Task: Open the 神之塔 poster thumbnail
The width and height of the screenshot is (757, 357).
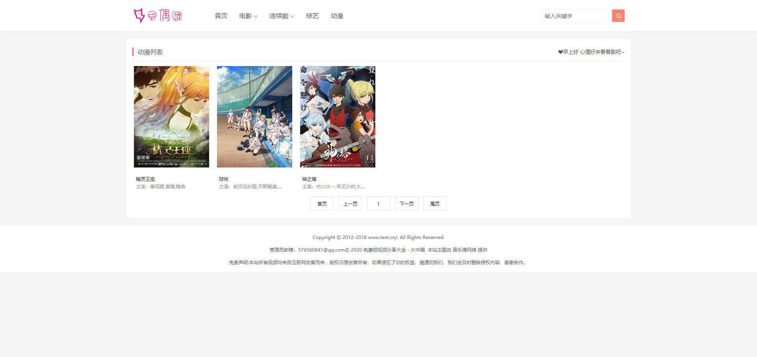Action: coord(338,117)
